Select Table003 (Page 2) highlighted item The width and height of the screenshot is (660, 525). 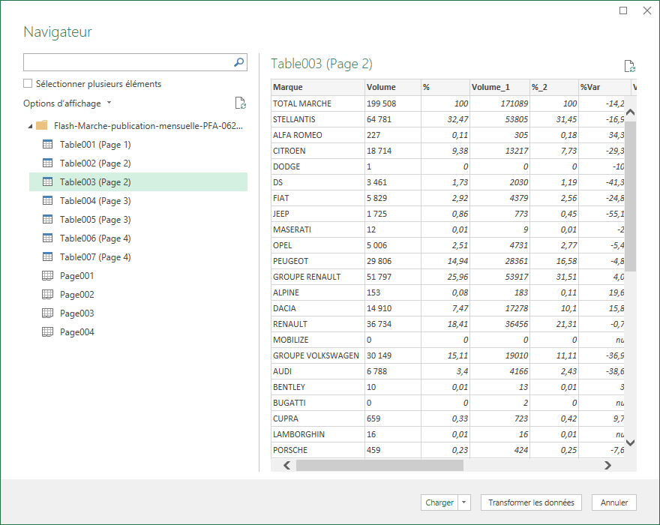point(138,182)
